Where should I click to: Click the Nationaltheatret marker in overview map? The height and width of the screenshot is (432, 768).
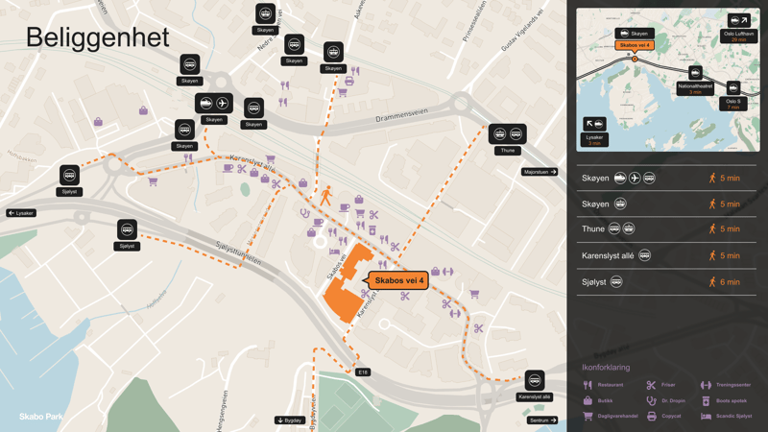tap(695, 73)
